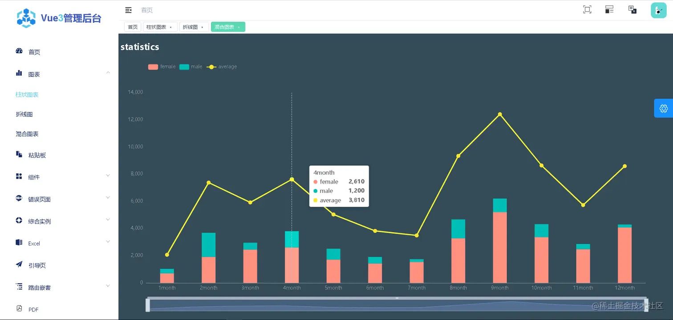673x320 pixels.
Task: Toggle female series in chart legend
Action: pos(162,67)
